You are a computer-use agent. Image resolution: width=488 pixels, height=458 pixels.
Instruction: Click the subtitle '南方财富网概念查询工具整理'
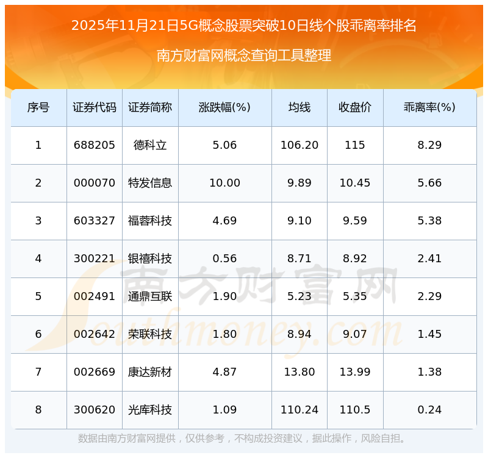(x=243, y=55)
